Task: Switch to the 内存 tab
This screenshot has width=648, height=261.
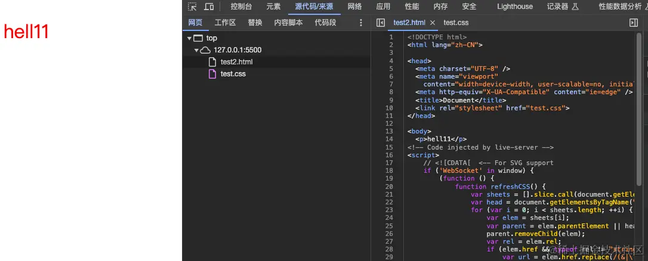Action: [440, 7]
